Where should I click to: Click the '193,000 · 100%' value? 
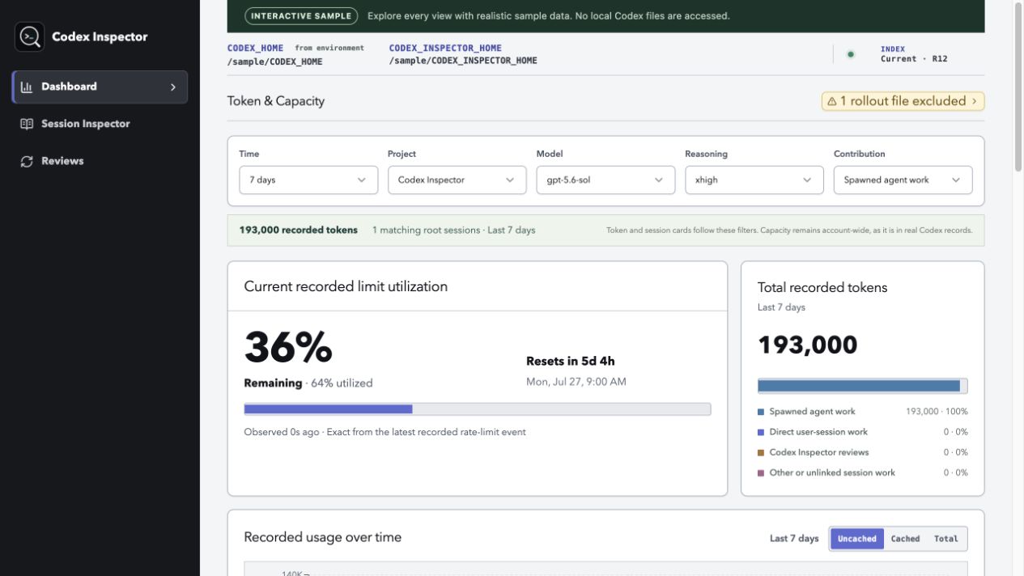pos(937,412)
